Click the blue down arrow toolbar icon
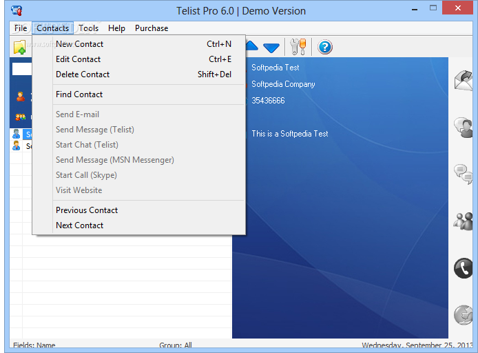 click(x=271, y=48)
